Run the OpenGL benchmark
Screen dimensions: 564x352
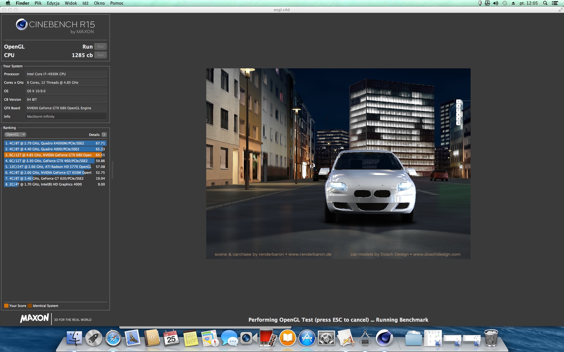(100, 47)
